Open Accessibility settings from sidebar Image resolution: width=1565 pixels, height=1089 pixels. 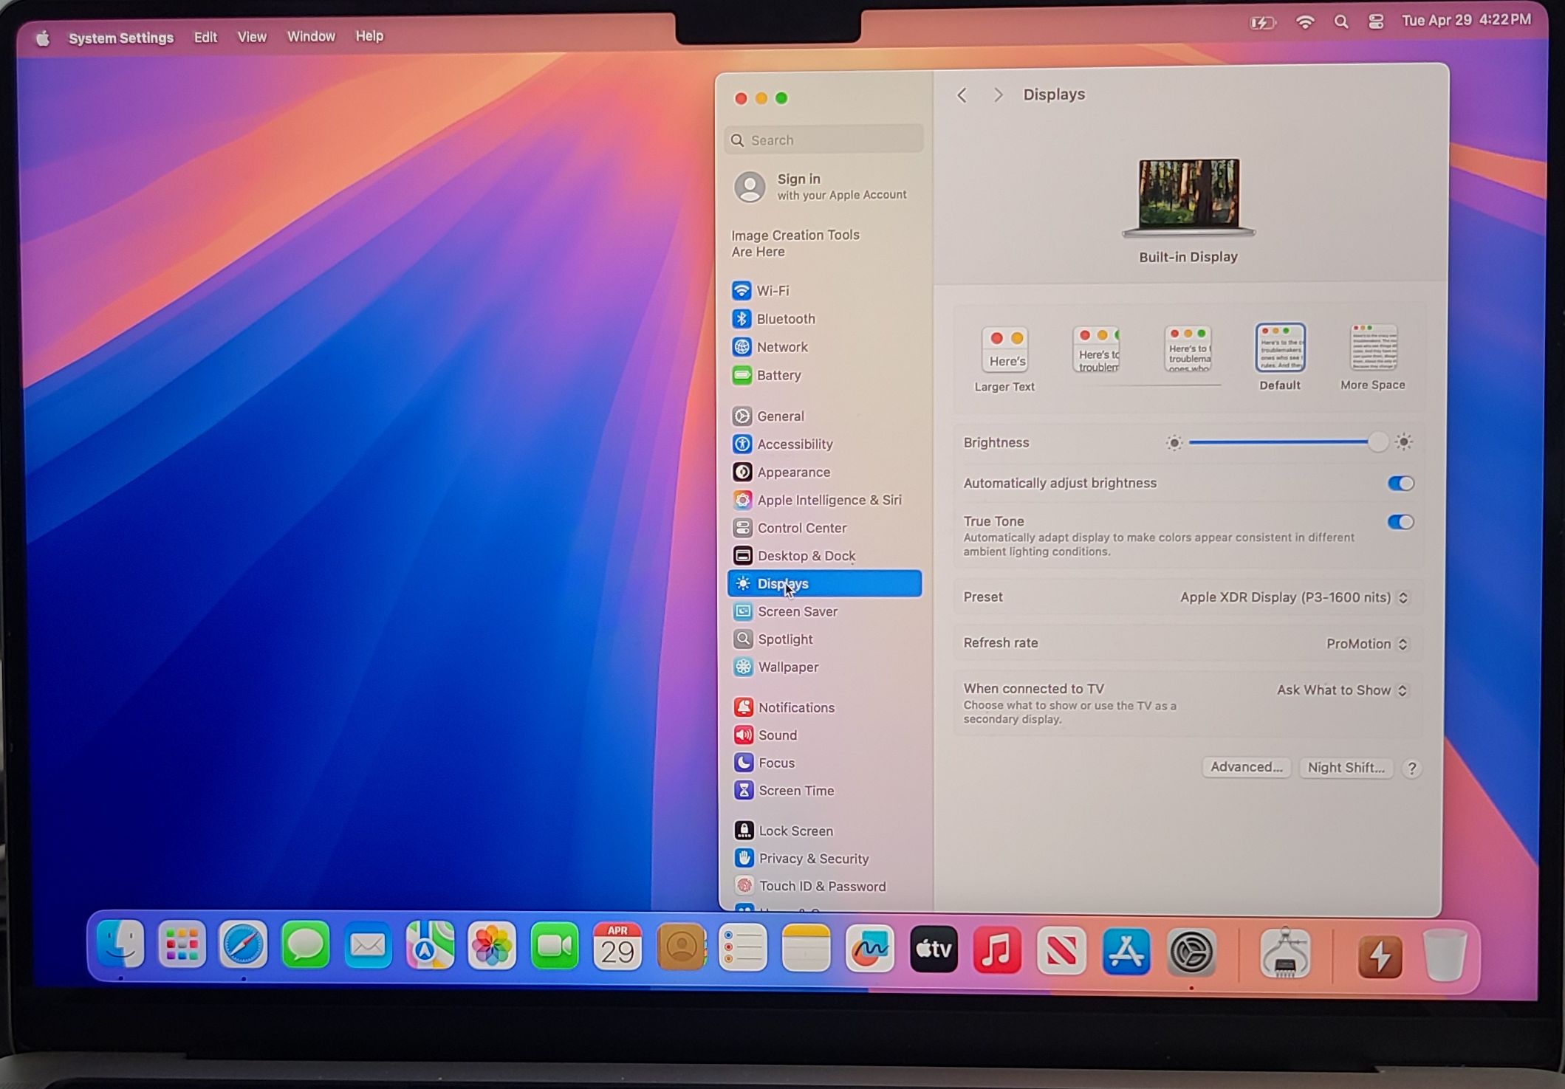coord(795,444)
